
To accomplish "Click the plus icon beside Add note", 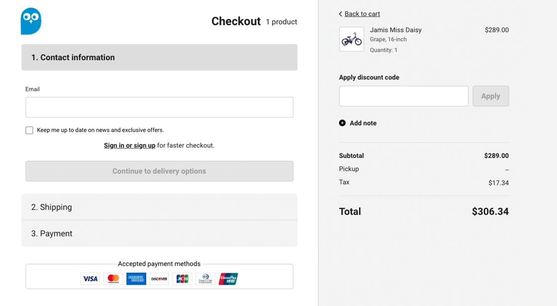I will point(342,123).
